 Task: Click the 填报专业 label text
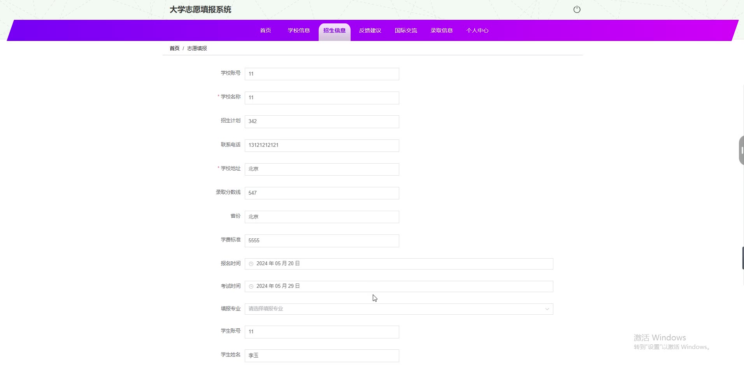[231, 308]
